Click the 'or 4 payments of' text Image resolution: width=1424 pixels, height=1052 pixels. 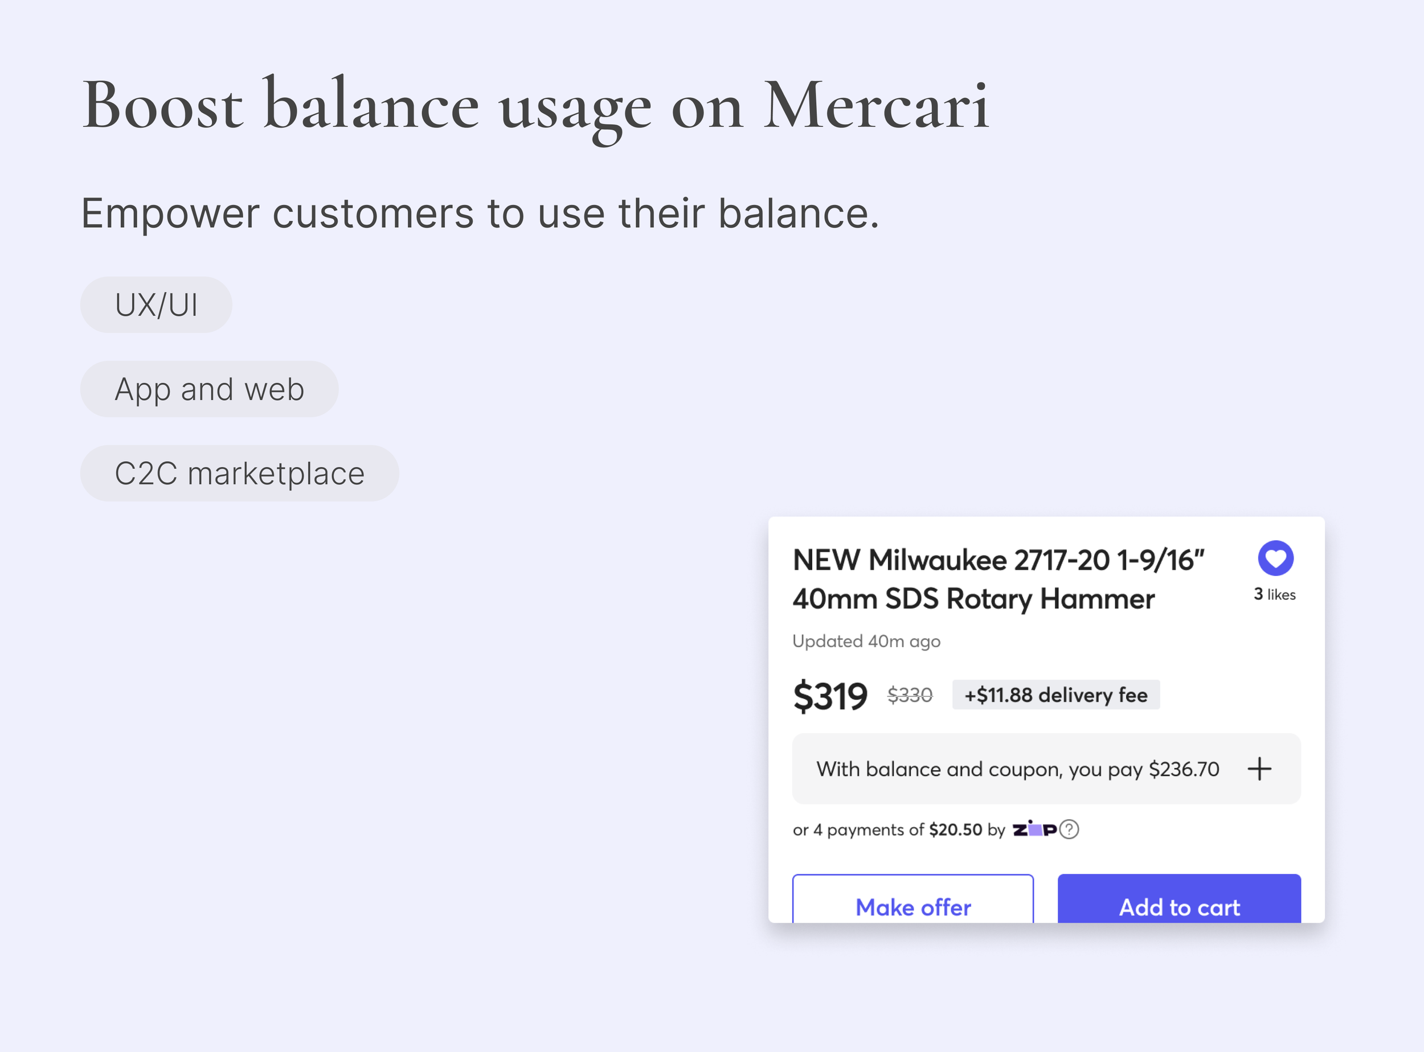coord(858,830)
